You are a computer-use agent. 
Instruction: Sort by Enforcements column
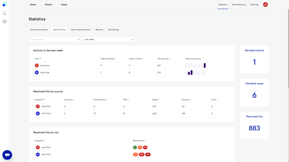point(100,99)
